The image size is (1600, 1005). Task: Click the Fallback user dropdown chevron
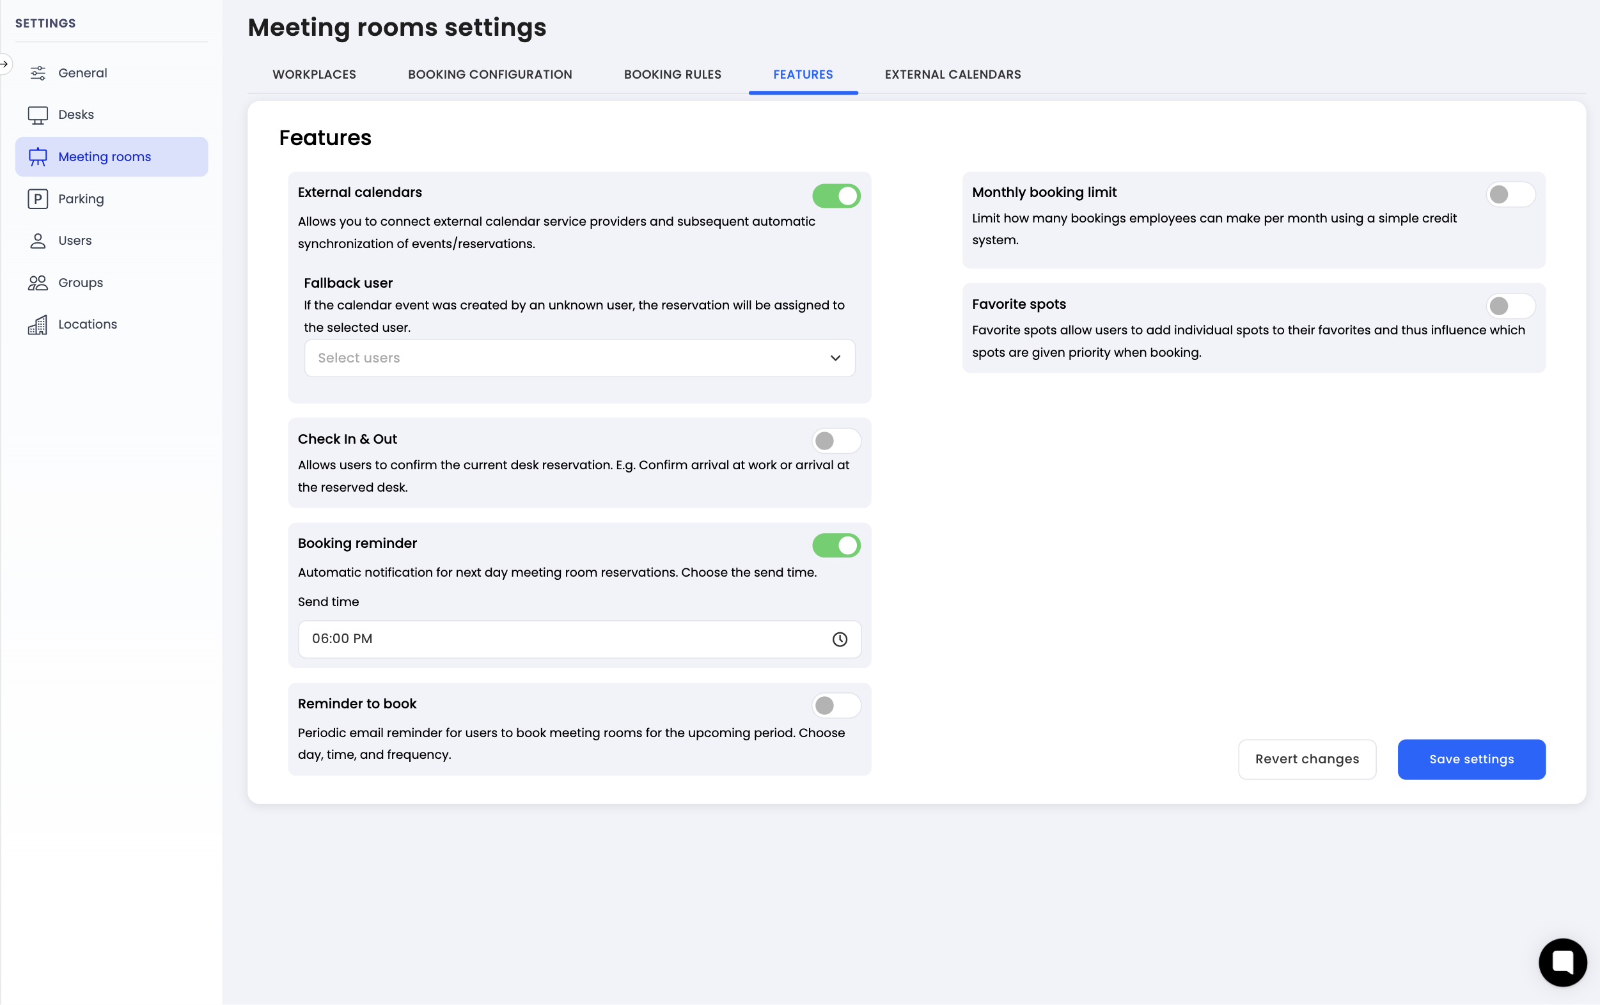pyautogui.click(x=835, y=358)
